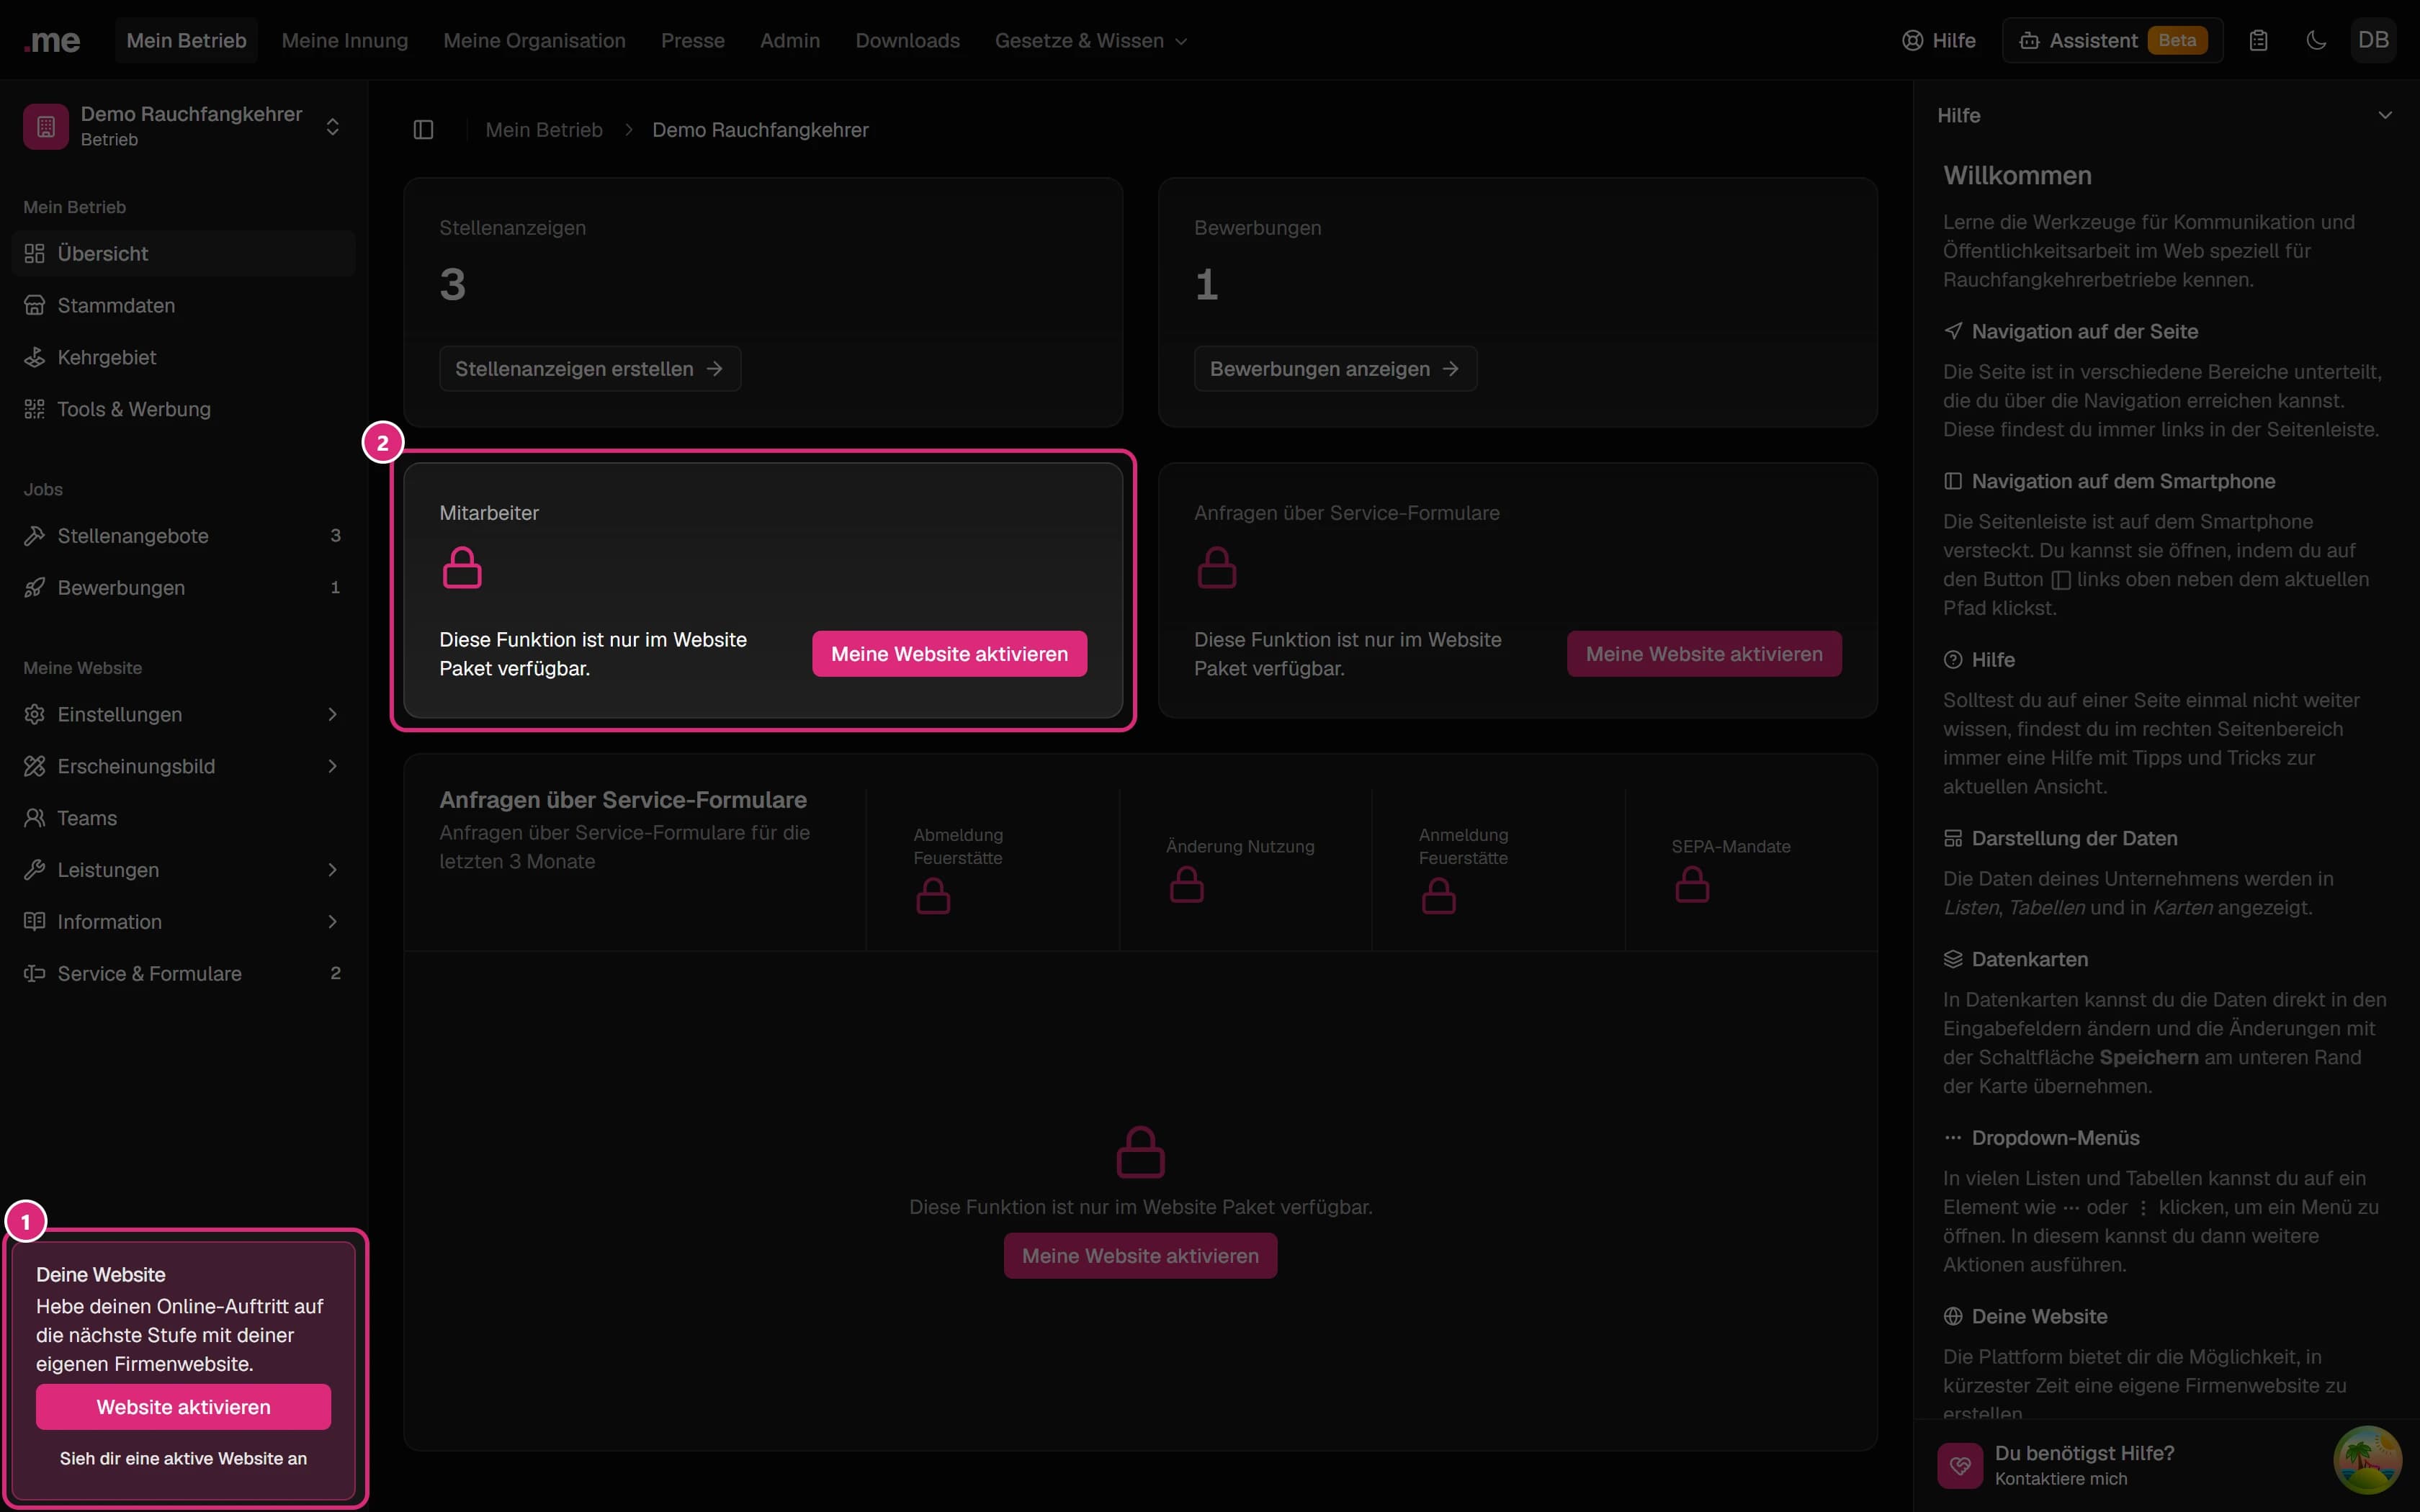Open the company switcher dropdown
This screenshot has width=2420, height=1512.
184,127
